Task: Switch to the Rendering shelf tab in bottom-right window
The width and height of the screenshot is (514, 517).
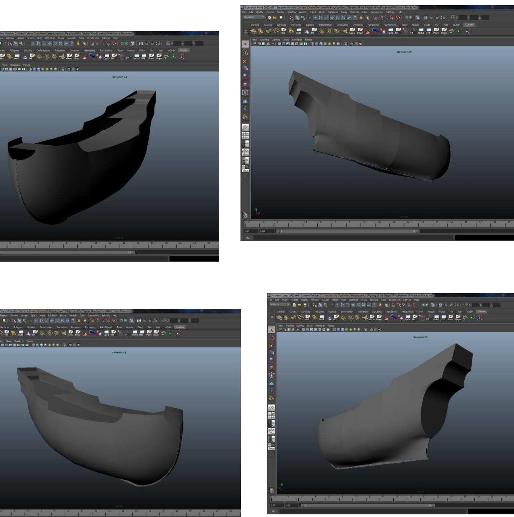Action: coord(391,312)
